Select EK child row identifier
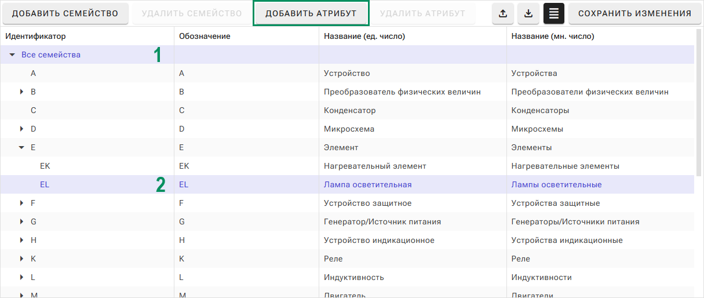704x298 pixels. click(45, 166)
